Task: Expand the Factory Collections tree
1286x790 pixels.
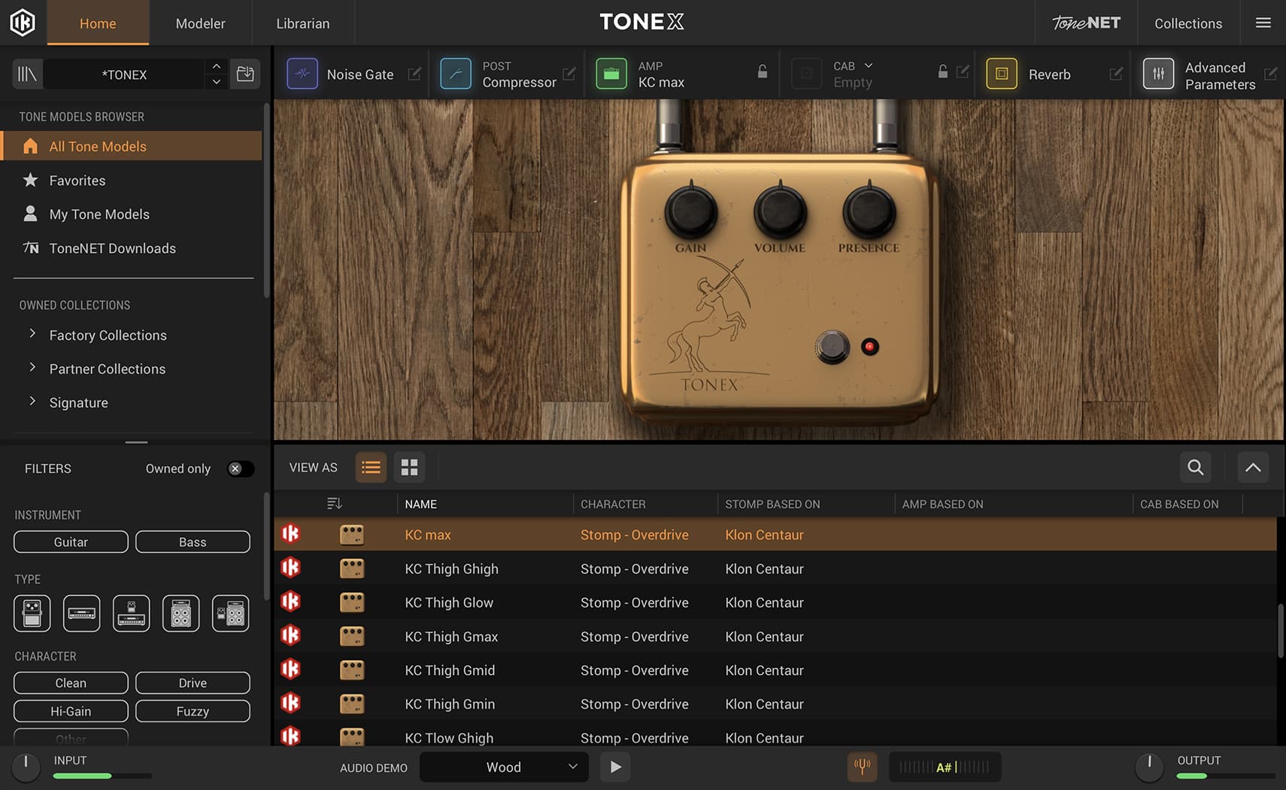Action: [x=32, y=333]
